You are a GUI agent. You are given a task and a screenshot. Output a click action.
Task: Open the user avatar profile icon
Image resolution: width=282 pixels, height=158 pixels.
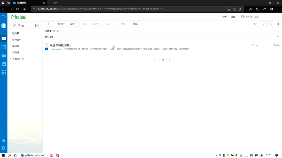point(4,25)
